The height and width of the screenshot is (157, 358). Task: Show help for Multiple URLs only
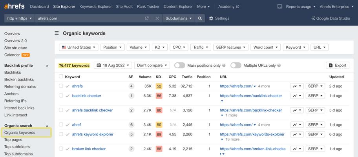coord(279,66)
